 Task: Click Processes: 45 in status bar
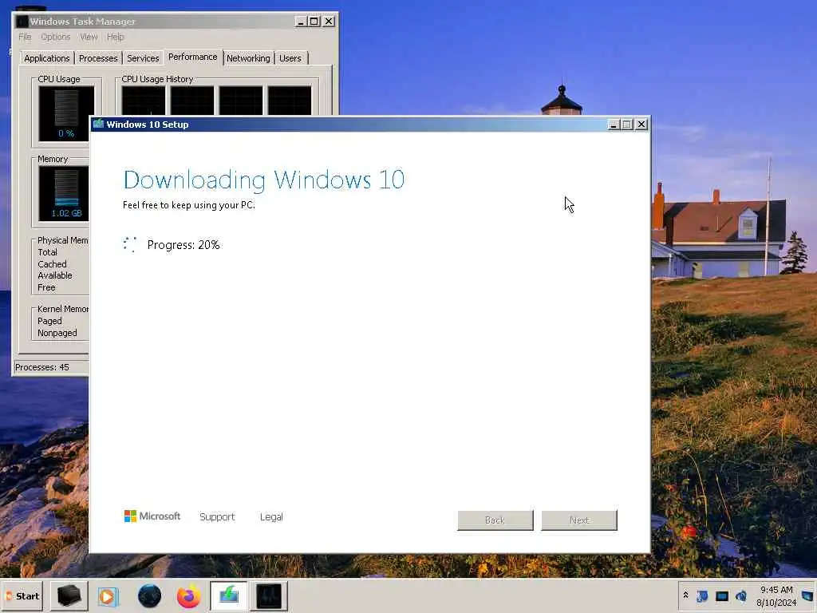pos(42,367)
